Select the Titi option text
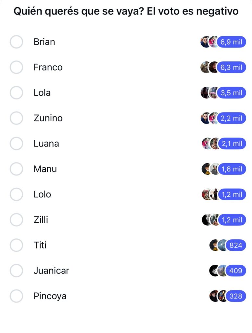The height and width of the screenshot is (333, 252). [x=40, y=245]
